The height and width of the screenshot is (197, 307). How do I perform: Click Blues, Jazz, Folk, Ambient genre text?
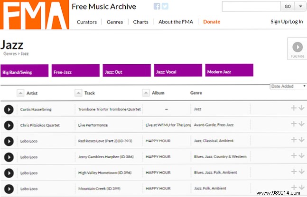[215, 172]
